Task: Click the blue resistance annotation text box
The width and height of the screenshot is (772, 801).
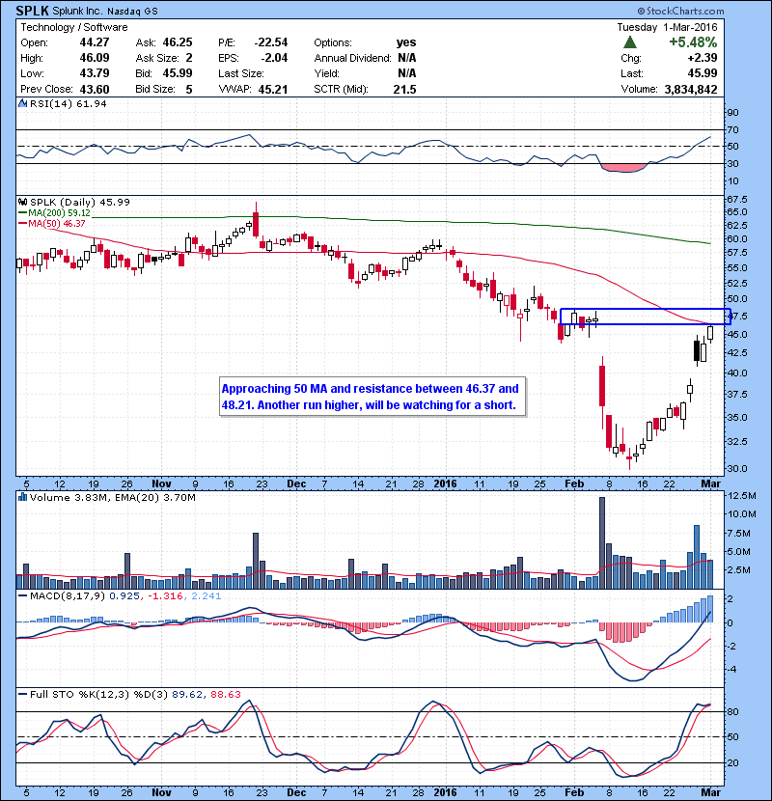Action: (x=372, y=397)
